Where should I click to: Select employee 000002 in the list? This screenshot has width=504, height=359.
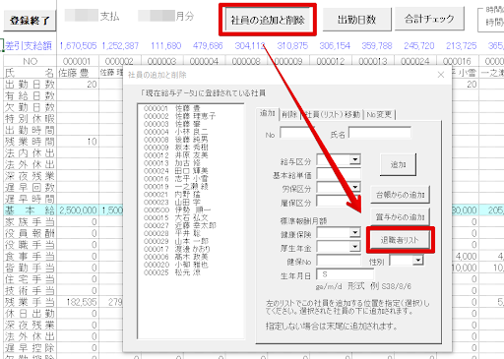click(179, 116)
